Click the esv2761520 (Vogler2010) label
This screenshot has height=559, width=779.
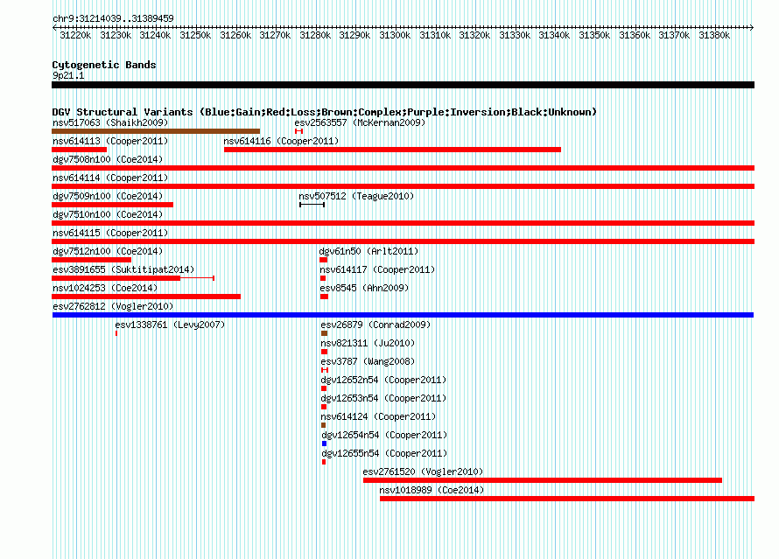click(x=423, y=472)
